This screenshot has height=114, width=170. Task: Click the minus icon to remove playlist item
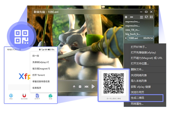(x=131, y=17)
